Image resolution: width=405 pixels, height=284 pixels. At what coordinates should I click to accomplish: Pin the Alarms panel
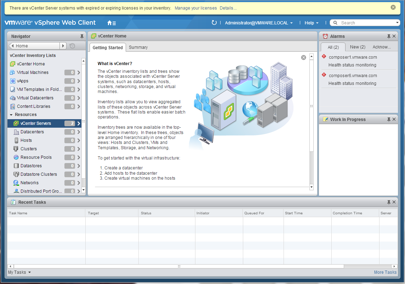pyautogui.click(x=389, y=36)
